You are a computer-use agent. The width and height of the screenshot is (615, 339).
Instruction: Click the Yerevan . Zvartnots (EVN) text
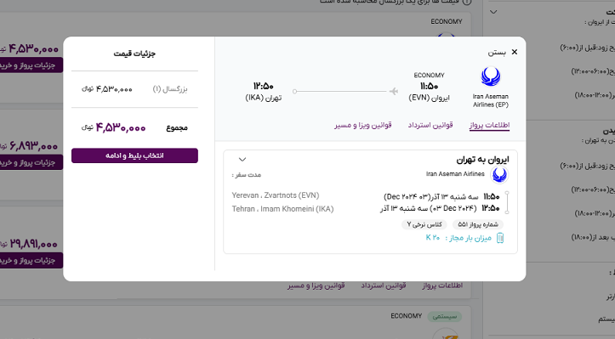point(276,195)
